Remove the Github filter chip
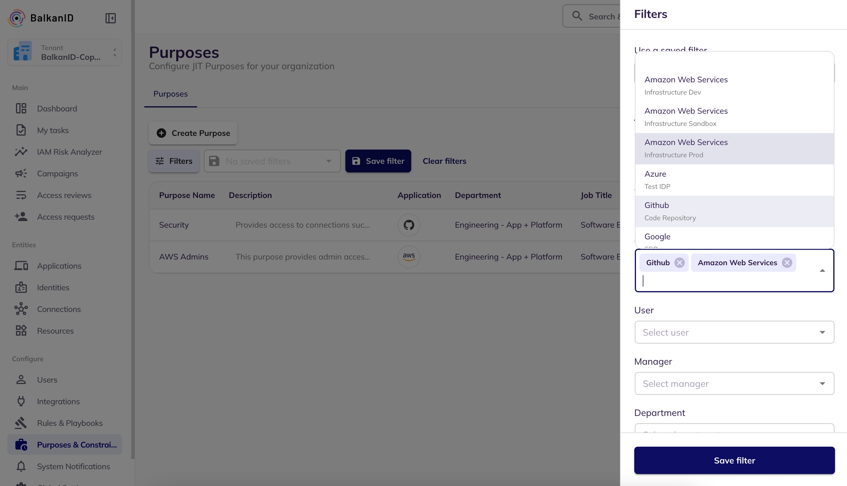The height and width of the screenshot is (486, 847). 679,263
